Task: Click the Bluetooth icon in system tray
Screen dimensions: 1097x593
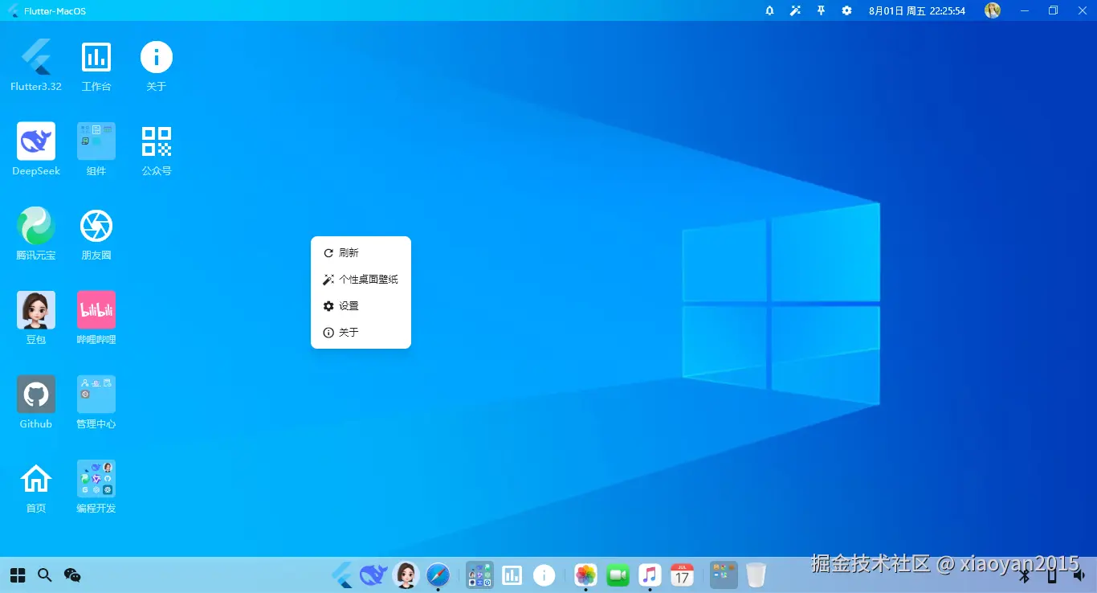Action: 1025,575
